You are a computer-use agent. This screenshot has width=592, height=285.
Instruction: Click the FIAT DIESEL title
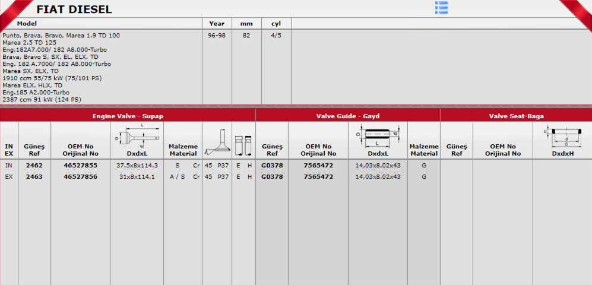tap(74, 9)
